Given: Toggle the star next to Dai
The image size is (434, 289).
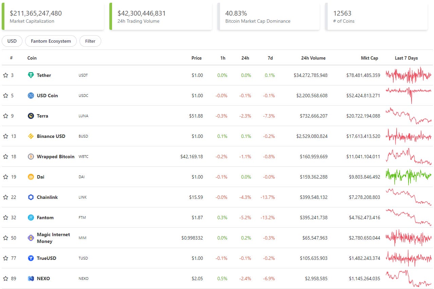Looking at the screenshot, I should pos(5,177).
